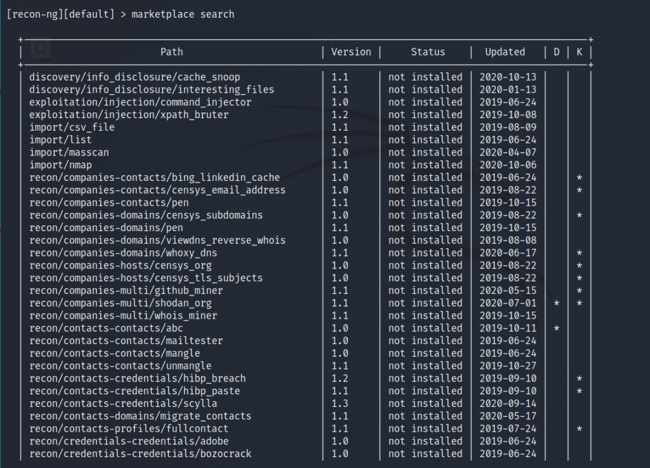This screenshot has width=650, height=468.
Task: Select recon/companies-domains/pen path
Action: [x=106, y=227]
